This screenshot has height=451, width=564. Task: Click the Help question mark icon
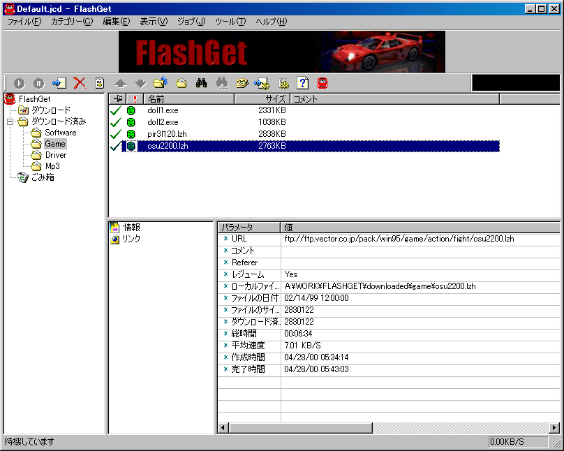302,83
